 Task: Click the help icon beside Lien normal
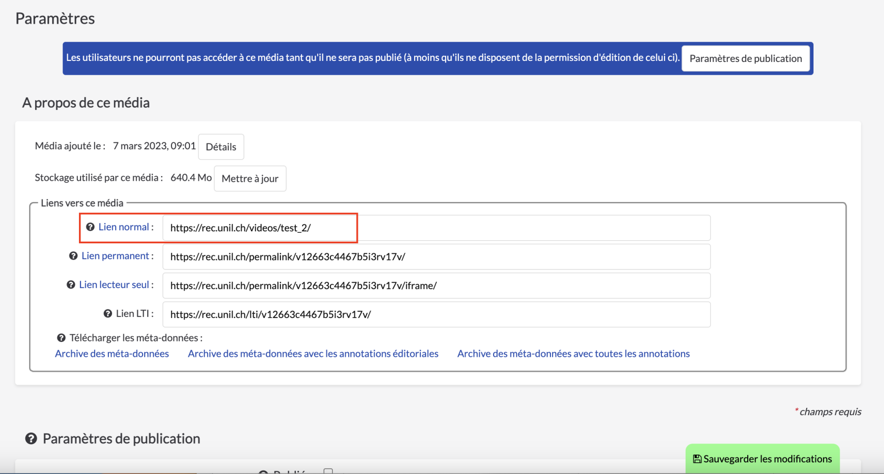click(90, 227)
